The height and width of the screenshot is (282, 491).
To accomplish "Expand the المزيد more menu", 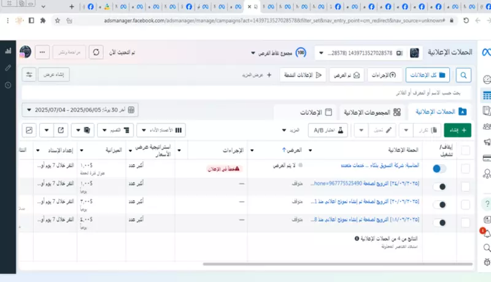I will tap(290, 130).
